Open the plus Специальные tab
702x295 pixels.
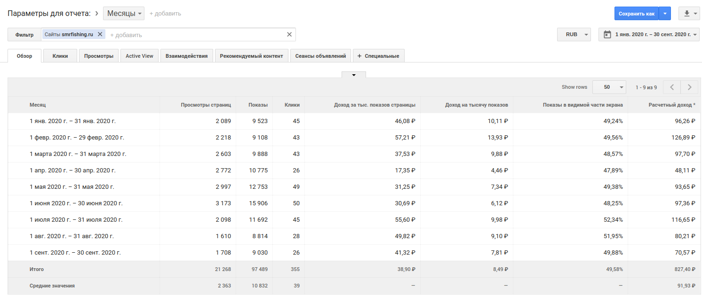[x=378, y=56]
